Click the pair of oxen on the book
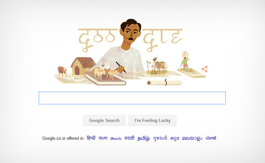265x163 pixels. coord(106,73)
